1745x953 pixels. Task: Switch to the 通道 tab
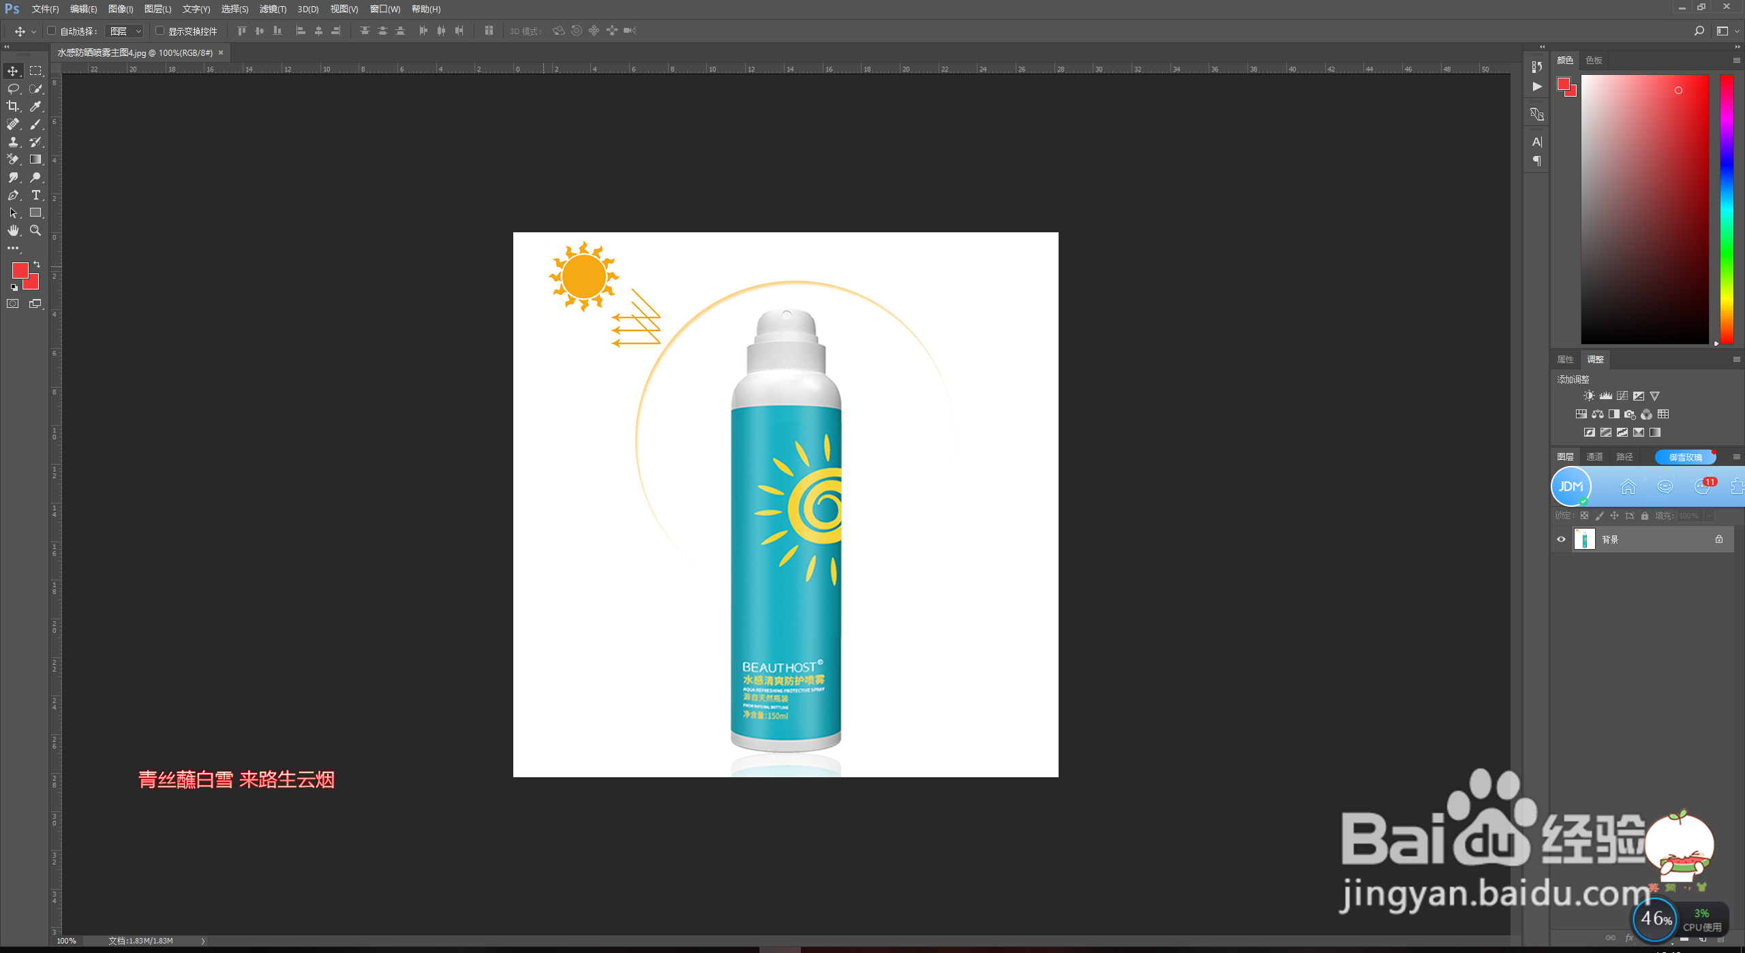1594,456
